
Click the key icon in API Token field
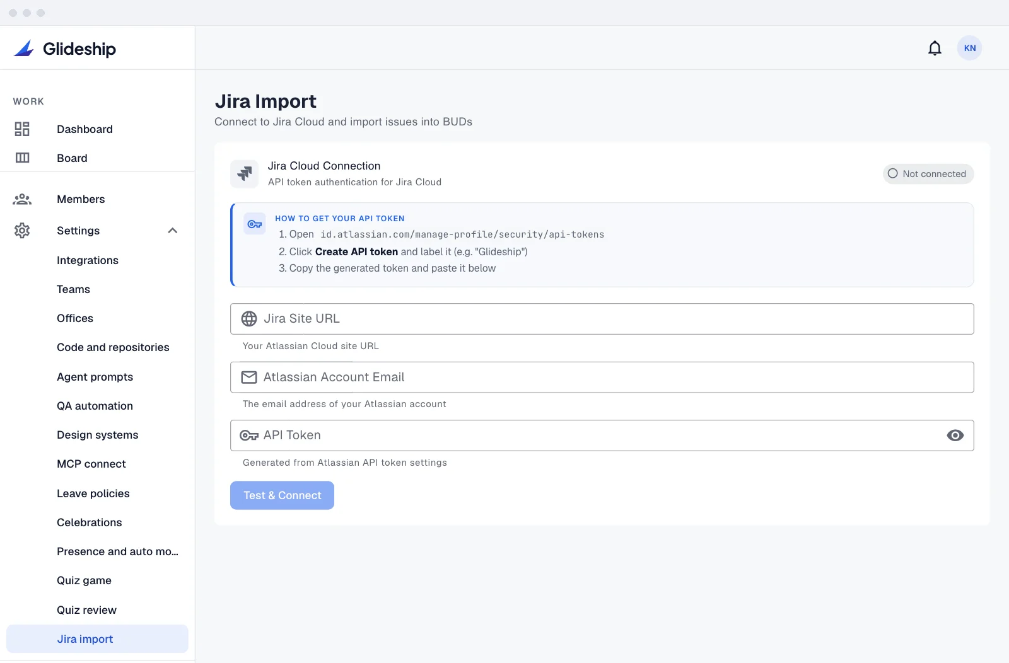(249, 435)
